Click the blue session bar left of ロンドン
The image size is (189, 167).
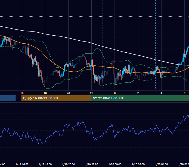(x=8, y=98)
